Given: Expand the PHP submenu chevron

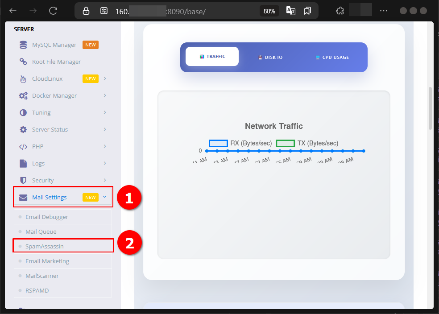Looking at the screenshot, I should [105, 146].
